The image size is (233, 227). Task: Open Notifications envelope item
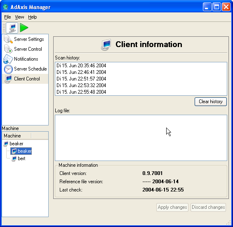click(x=25, y=59)
